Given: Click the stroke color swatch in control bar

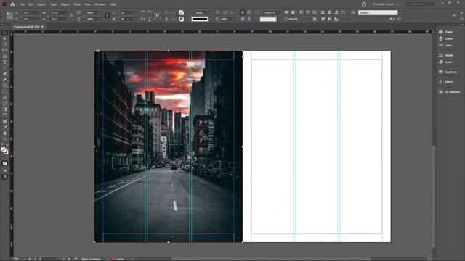Looking at the screenshot, I should coord(181,19).
